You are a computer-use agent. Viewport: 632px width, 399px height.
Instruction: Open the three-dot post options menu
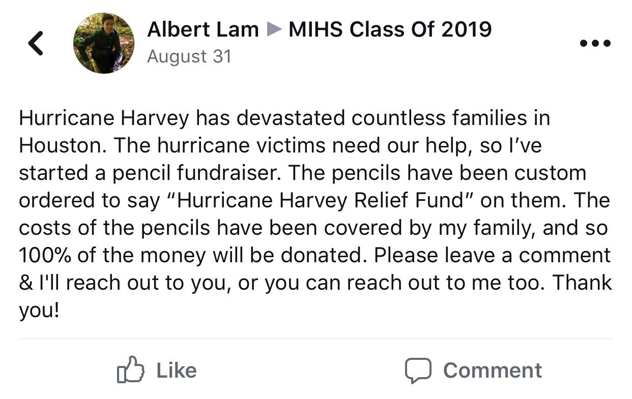[595, 43]
